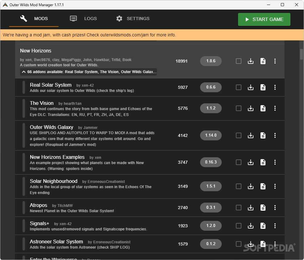
Task: Go to the SETTINGS tab
Action: coord(133,19)
